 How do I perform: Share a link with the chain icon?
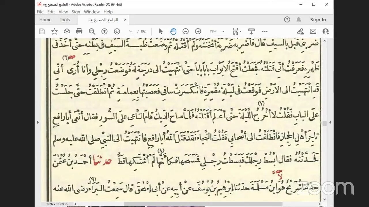(300, 31)
